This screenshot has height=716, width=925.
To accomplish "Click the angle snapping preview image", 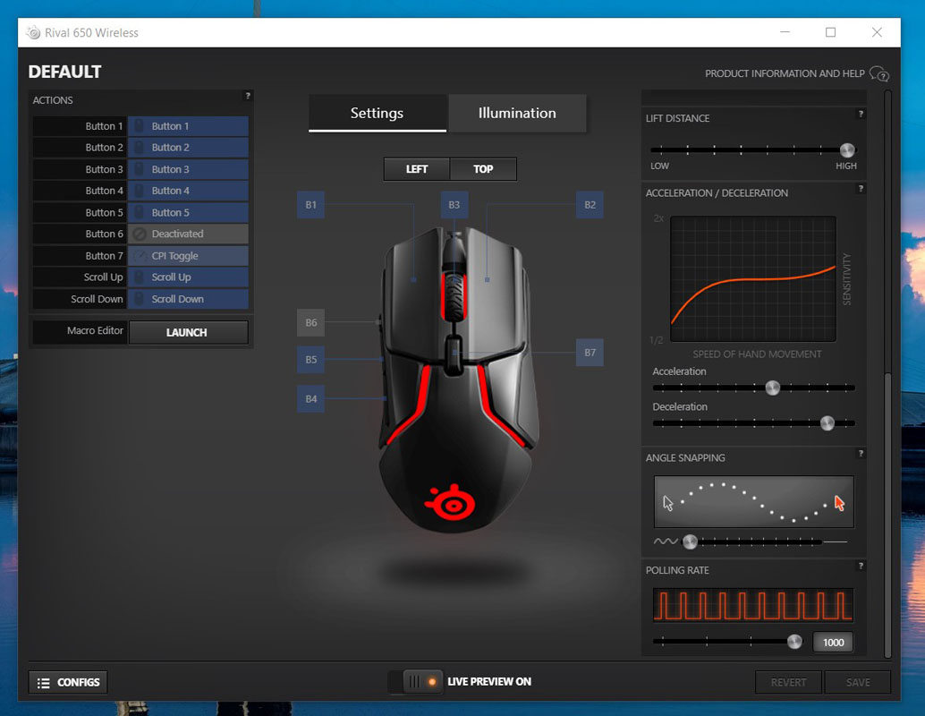I will coord(754,502).
